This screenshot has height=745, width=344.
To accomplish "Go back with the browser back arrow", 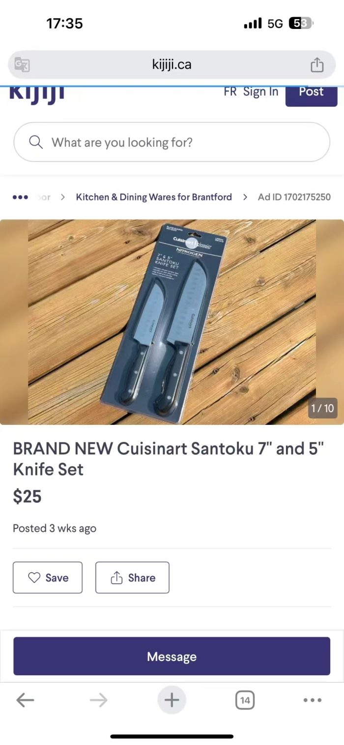I will 25,700.
